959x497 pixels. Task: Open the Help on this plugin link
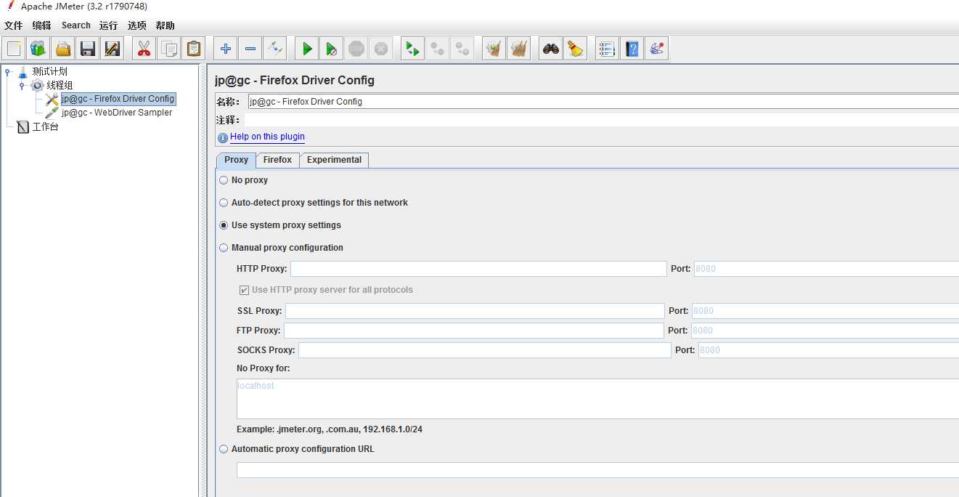[x=267, y=137]
